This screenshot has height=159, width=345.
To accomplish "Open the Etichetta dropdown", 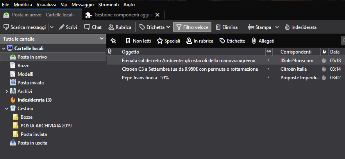I will pos(155,27).
